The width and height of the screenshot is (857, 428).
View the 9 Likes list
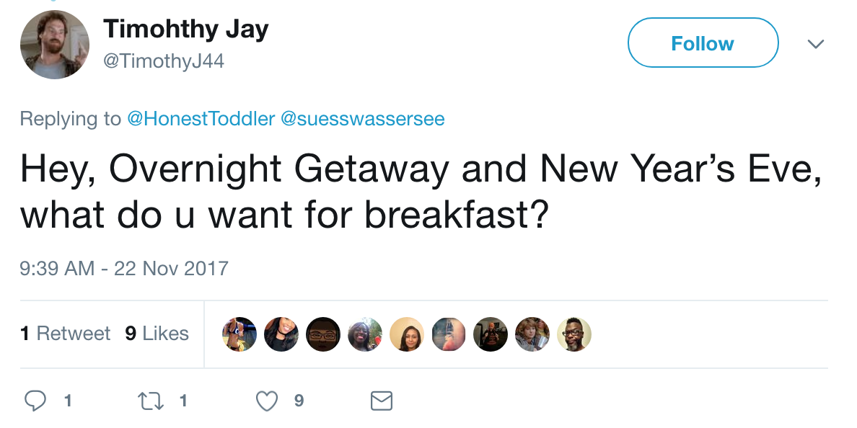157,333
